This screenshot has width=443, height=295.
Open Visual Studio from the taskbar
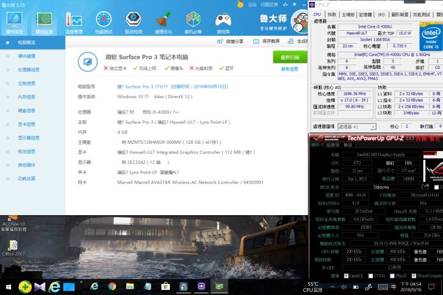point(40,287)
